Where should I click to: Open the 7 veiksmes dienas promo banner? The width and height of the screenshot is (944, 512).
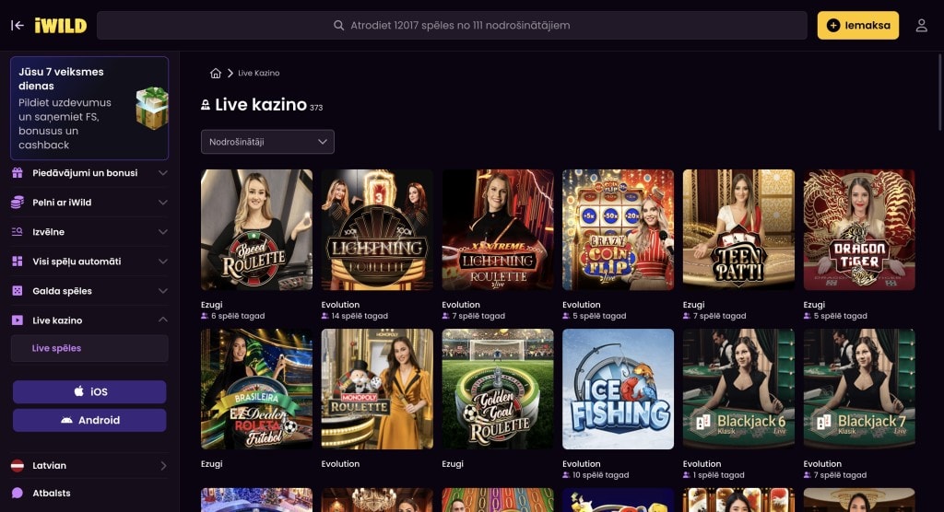89,109
